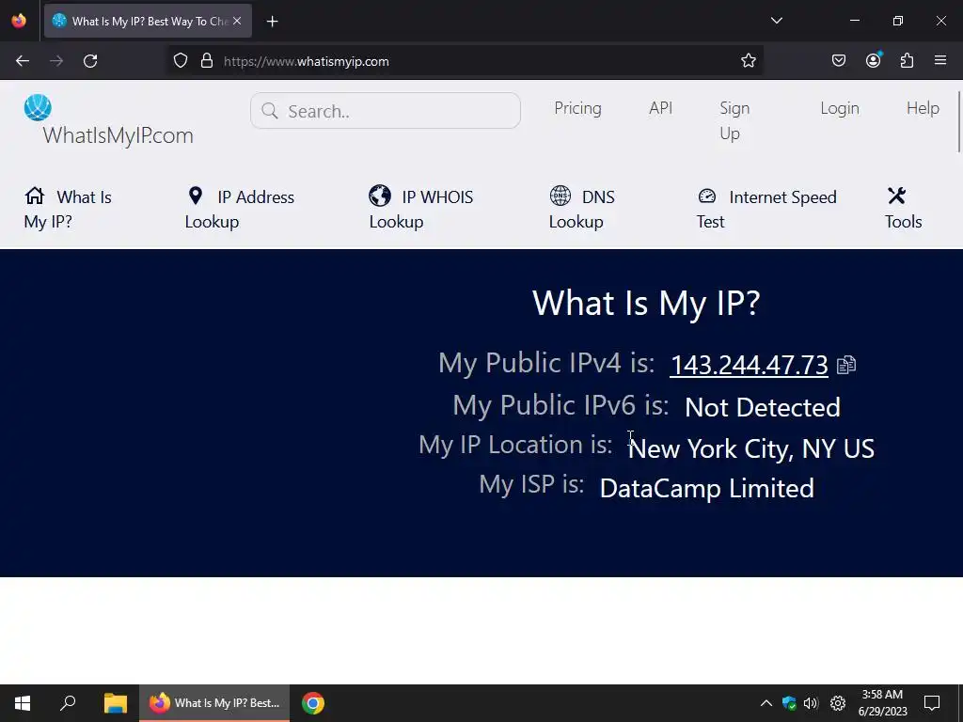
Task: Click the DataCamp Limited ISP text
Action: [707, 488]
